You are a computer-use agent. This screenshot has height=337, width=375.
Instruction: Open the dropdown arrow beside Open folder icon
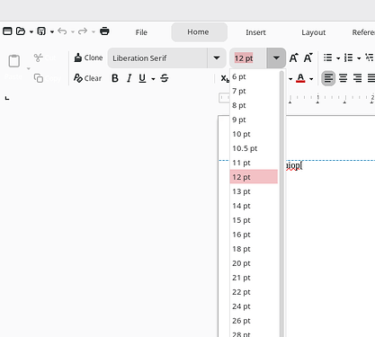pyautogui.click(x=31, y=31)
